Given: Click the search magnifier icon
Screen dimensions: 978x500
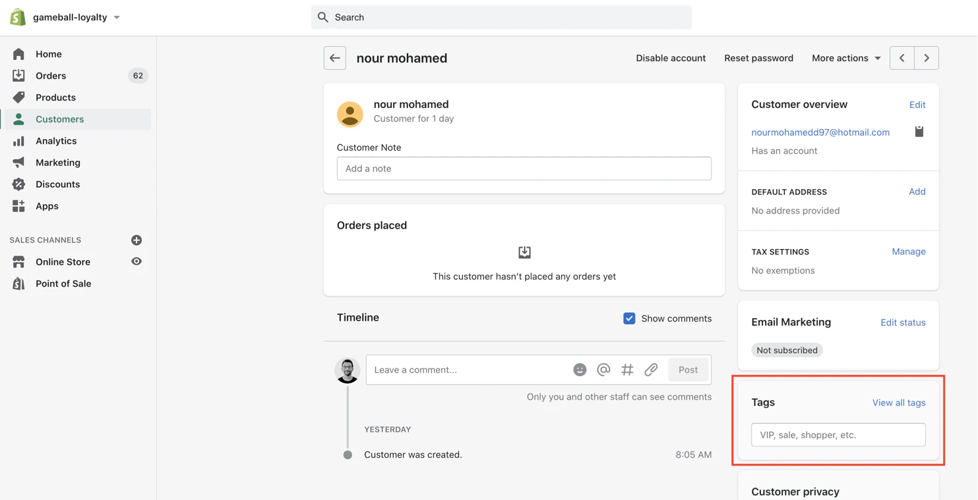Looking at the screenshot, I should point(322,17).
